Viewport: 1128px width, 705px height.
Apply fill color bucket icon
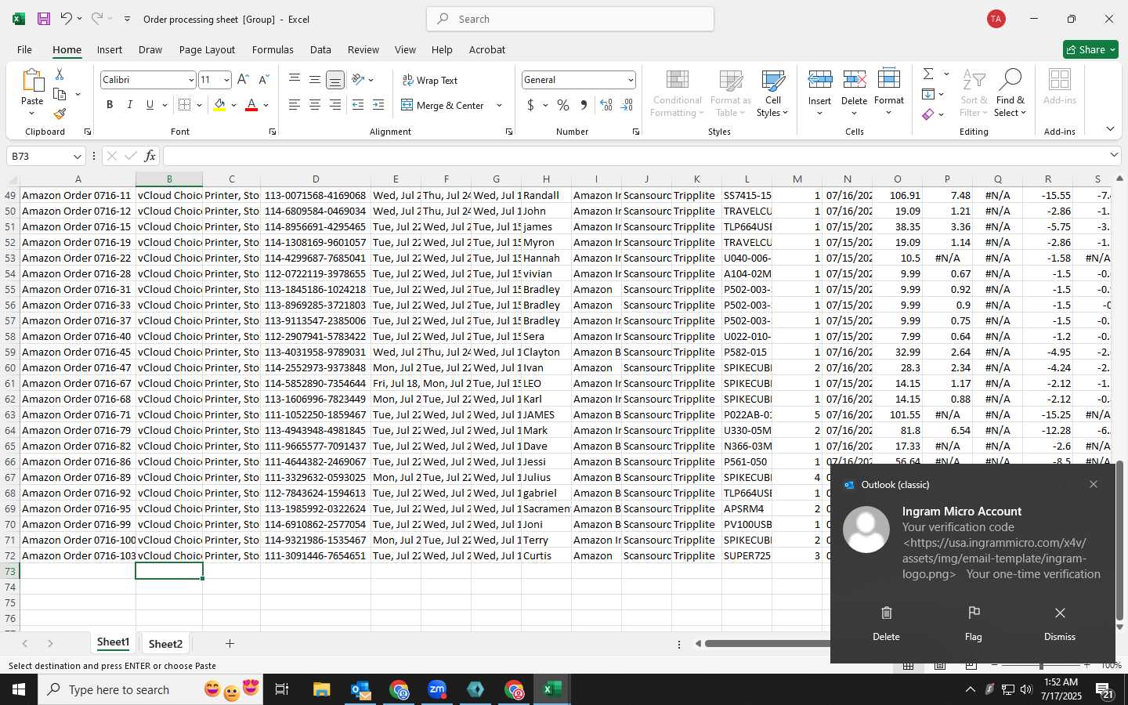click(219, 105)
